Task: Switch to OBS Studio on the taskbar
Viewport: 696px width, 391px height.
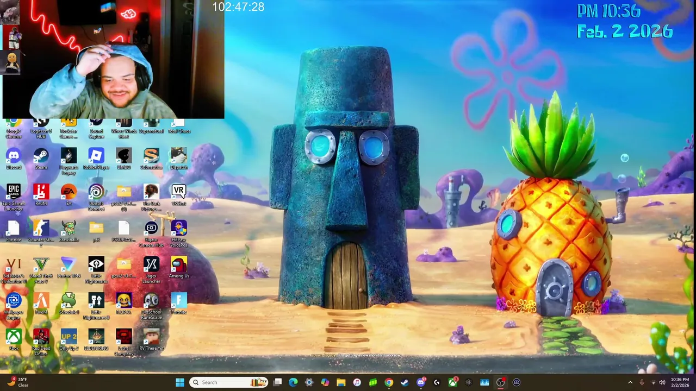Action: tap(500, 382)
